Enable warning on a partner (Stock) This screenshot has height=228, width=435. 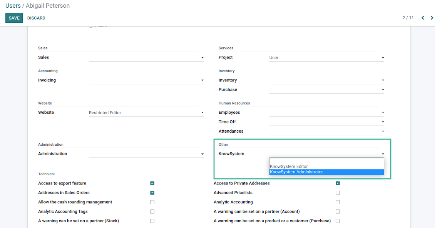[x=152, y=221]
